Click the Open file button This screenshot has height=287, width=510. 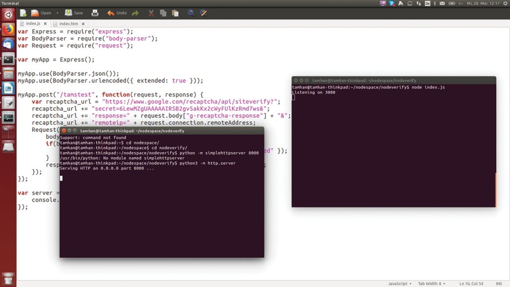coord(41,13)
